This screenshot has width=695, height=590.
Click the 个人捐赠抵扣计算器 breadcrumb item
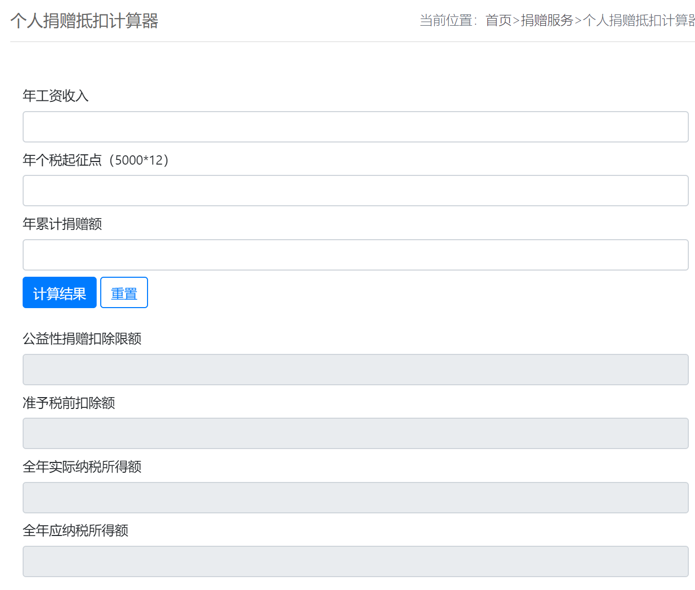pyautogui.click(x=638, y=21)
